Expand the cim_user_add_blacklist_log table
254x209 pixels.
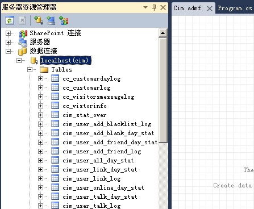(40, 124)
